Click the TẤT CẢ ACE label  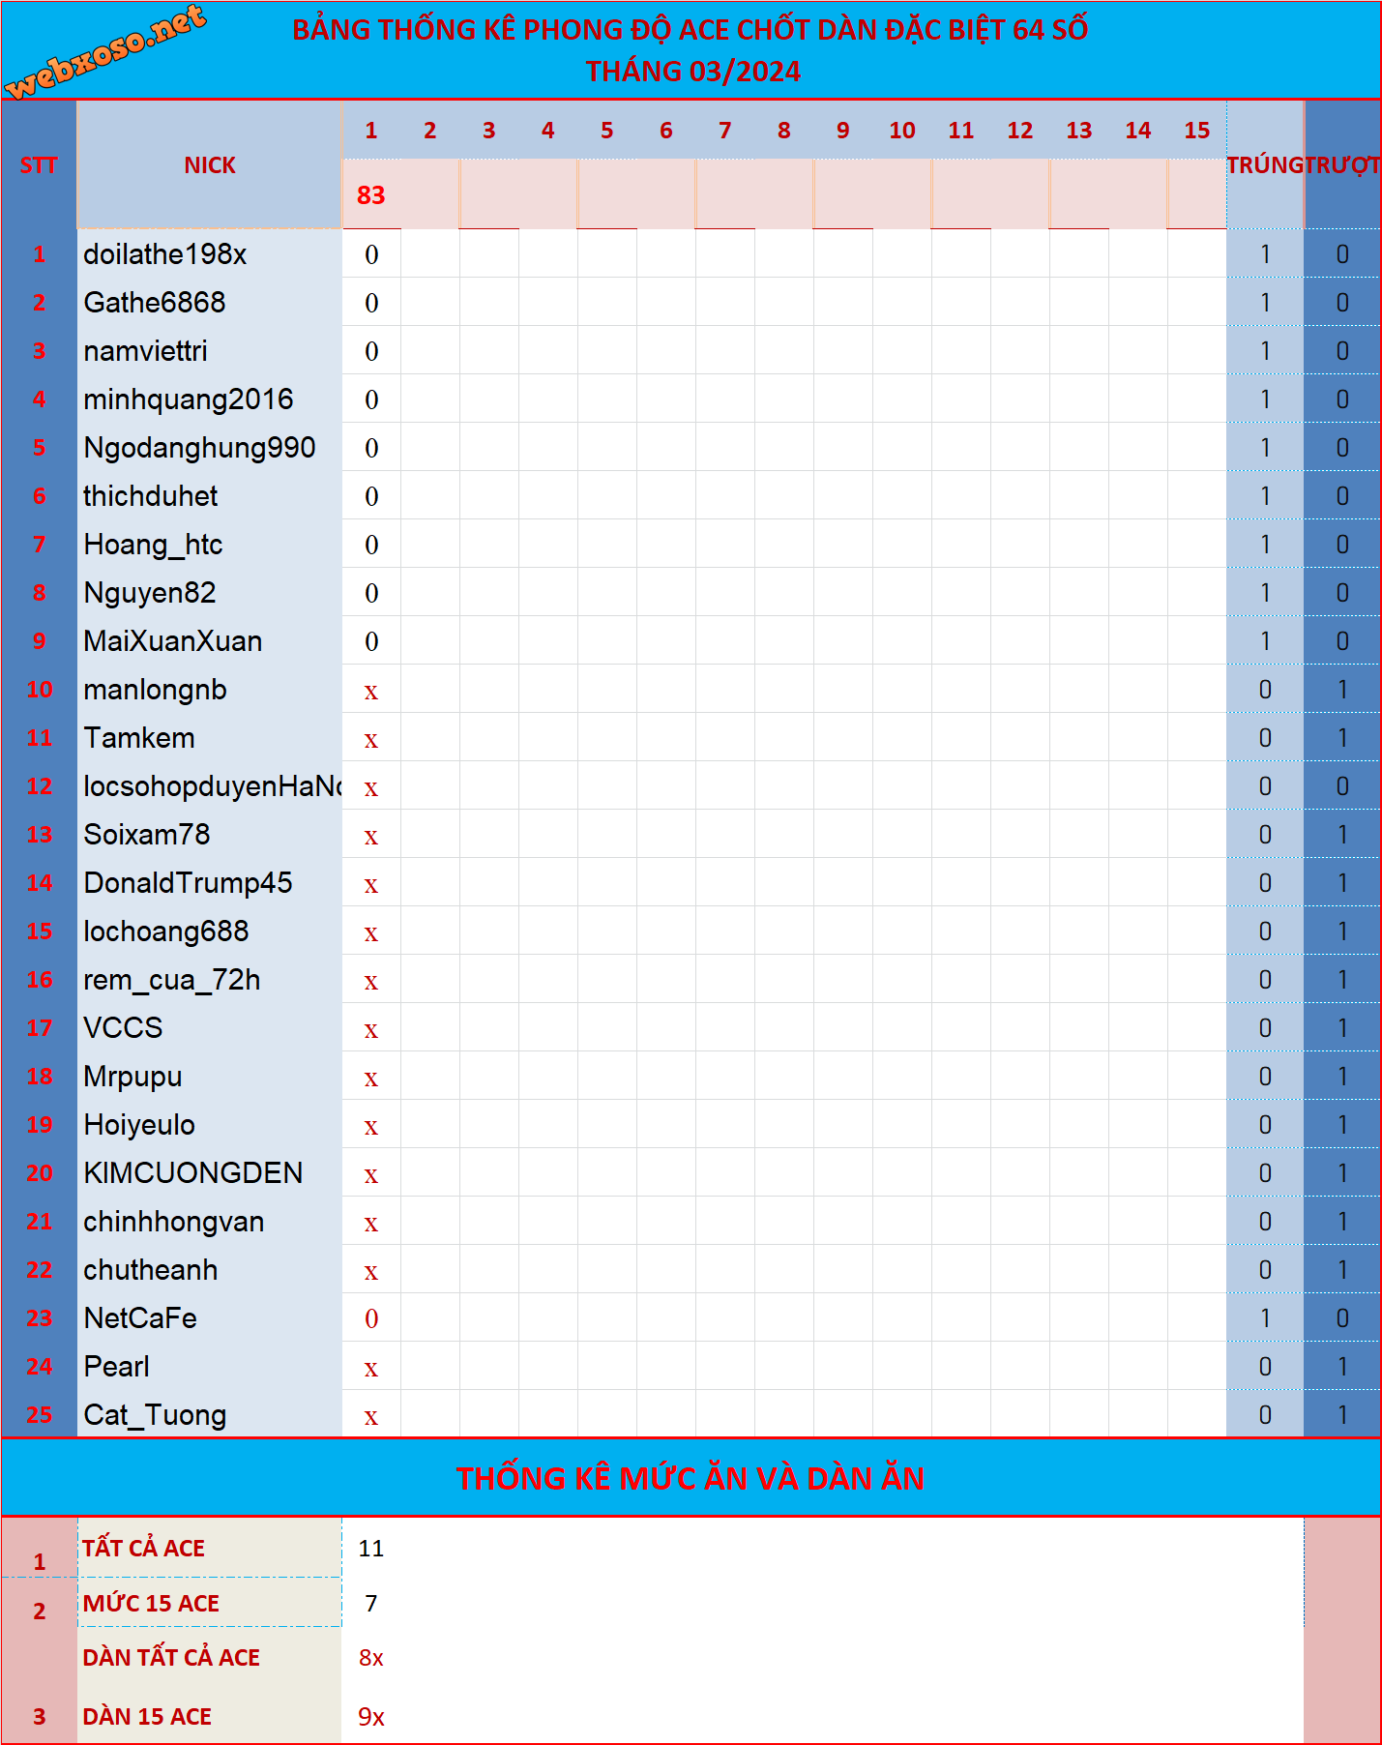(143, 1549)
